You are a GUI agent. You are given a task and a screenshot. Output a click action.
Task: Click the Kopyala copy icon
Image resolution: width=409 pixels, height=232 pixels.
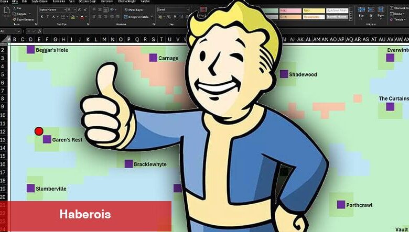click(15, 14)
